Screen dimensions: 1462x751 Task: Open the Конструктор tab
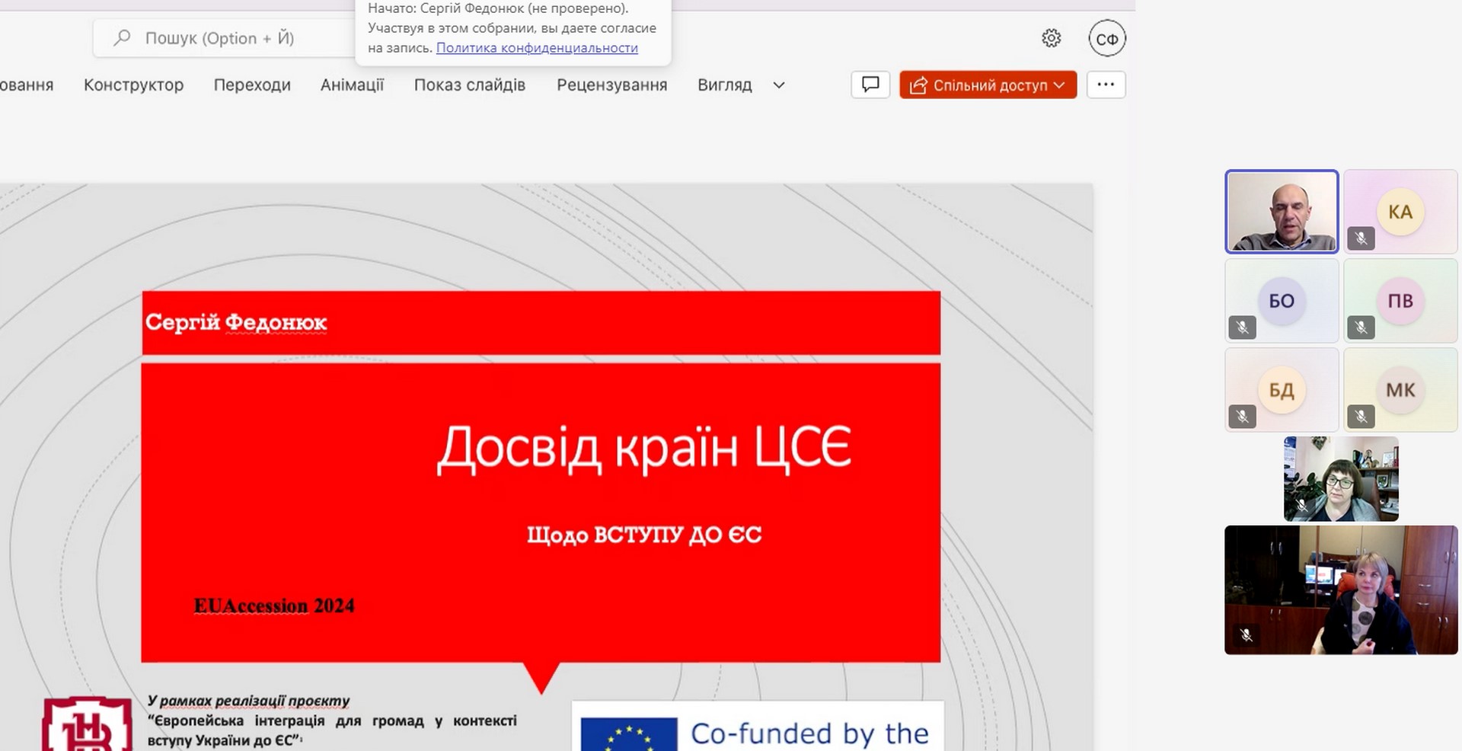[x=134, y=85]
